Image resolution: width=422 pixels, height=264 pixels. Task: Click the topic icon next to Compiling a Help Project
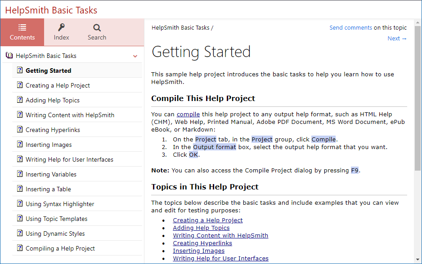click(20, 248)
